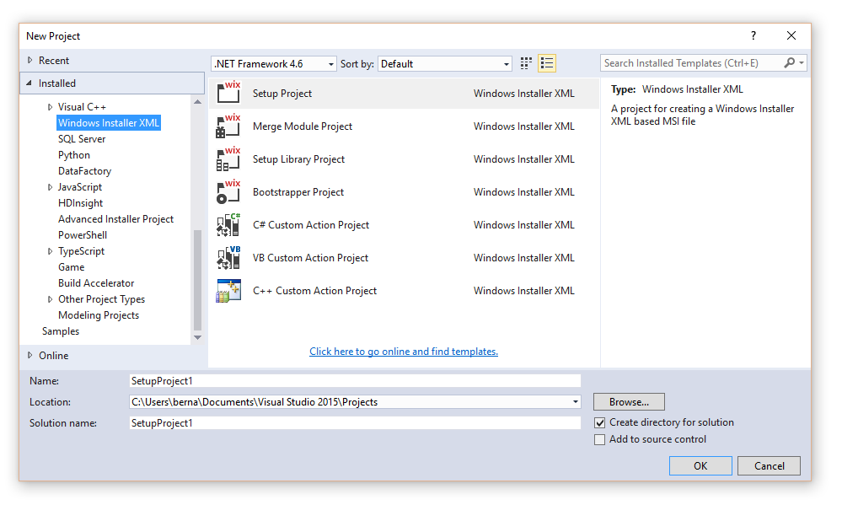Select the Setup Project wix icon
The width and height of the screenshot is (842, 505).
click(x=228, y=94)
